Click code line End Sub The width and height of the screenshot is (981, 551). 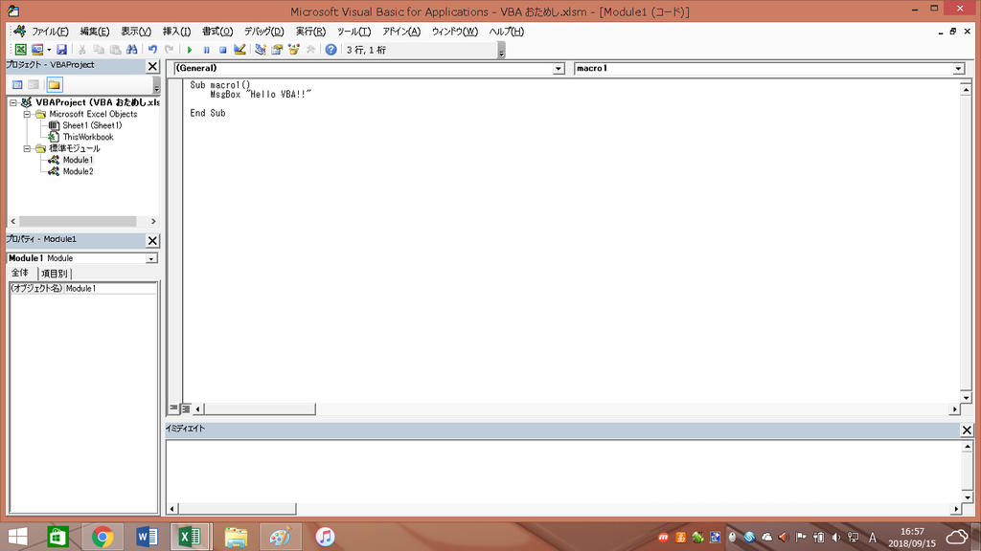pyautogui.click(x=208, y=113)
